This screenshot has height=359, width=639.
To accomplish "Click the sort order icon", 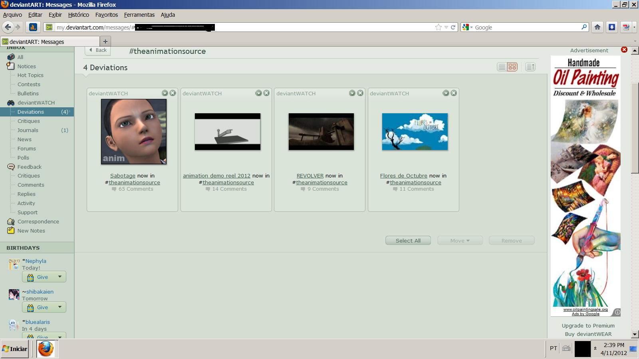I will point(530,67).
